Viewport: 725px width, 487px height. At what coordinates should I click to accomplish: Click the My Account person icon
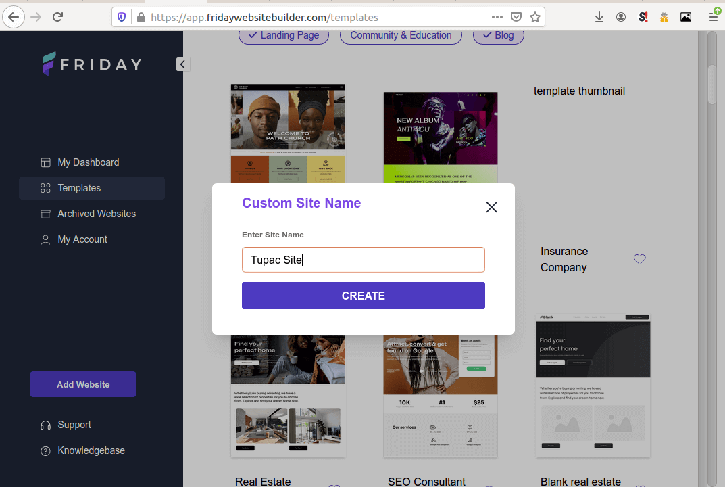45,239
